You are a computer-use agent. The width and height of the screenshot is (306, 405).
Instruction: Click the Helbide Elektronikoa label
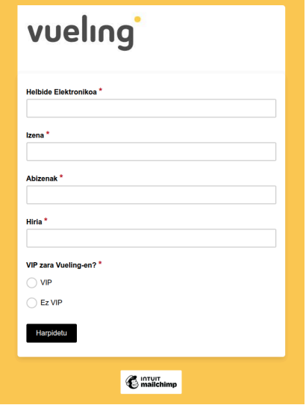pyautogui.click(x=61, y=92)
